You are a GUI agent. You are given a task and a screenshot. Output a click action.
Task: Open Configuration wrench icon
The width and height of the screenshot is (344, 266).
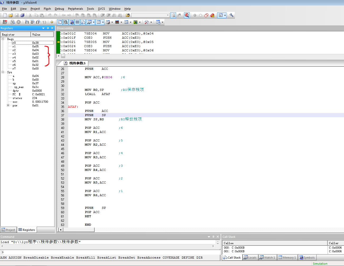click(x=231, y=15)
